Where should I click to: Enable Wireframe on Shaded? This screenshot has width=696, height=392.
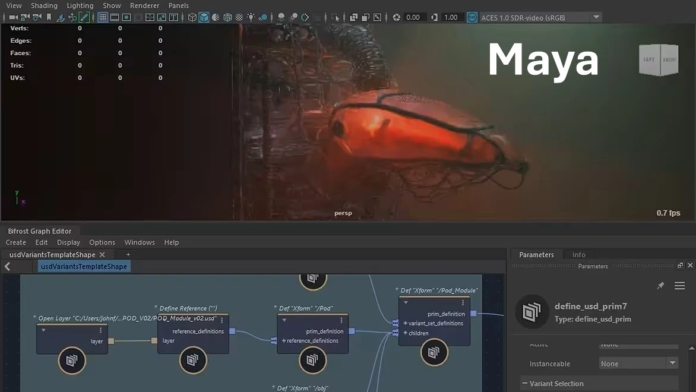pos(227,17)
